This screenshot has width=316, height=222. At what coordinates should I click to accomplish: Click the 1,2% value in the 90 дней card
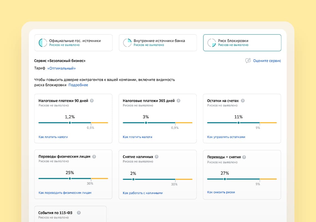click(70, 117)
